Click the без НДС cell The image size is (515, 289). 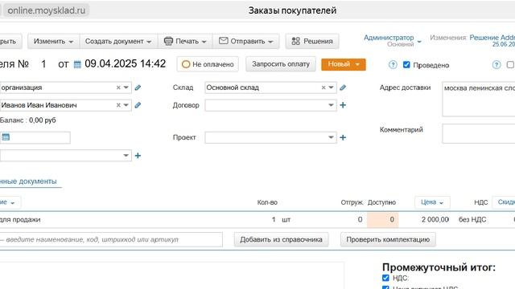coord(472,219)
